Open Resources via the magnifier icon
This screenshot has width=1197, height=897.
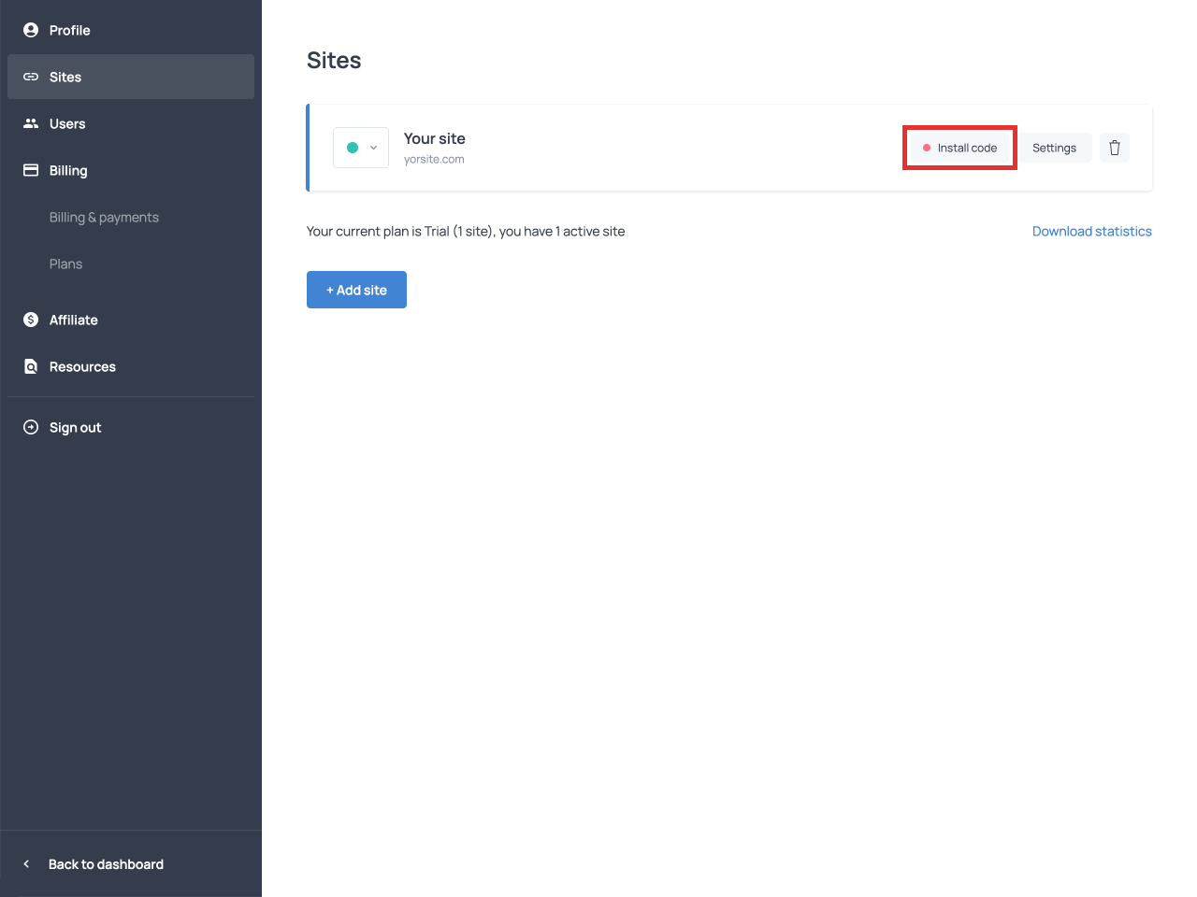(x=30, y=366)
